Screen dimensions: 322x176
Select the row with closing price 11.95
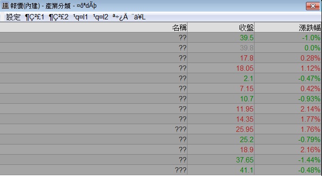tap(161, 109)
